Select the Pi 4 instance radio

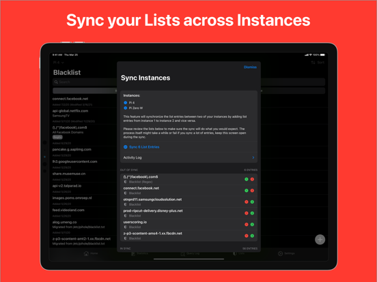(125, 103)
